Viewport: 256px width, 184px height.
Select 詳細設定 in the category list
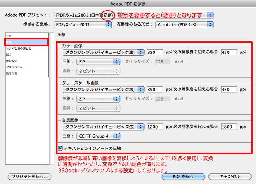27,61
